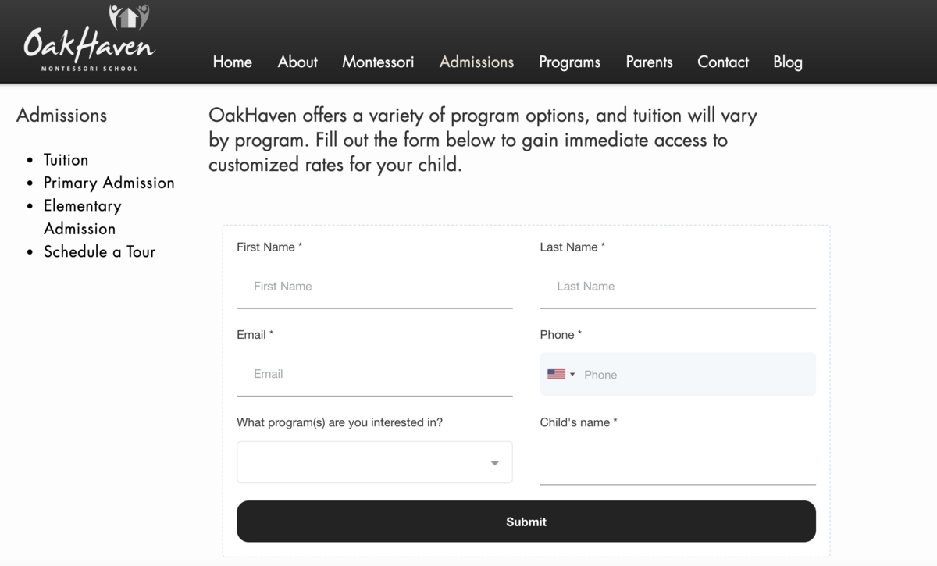Click the OakHaven Montessori School logo
This screenshot has width=937, height=566.
(89, 39)
